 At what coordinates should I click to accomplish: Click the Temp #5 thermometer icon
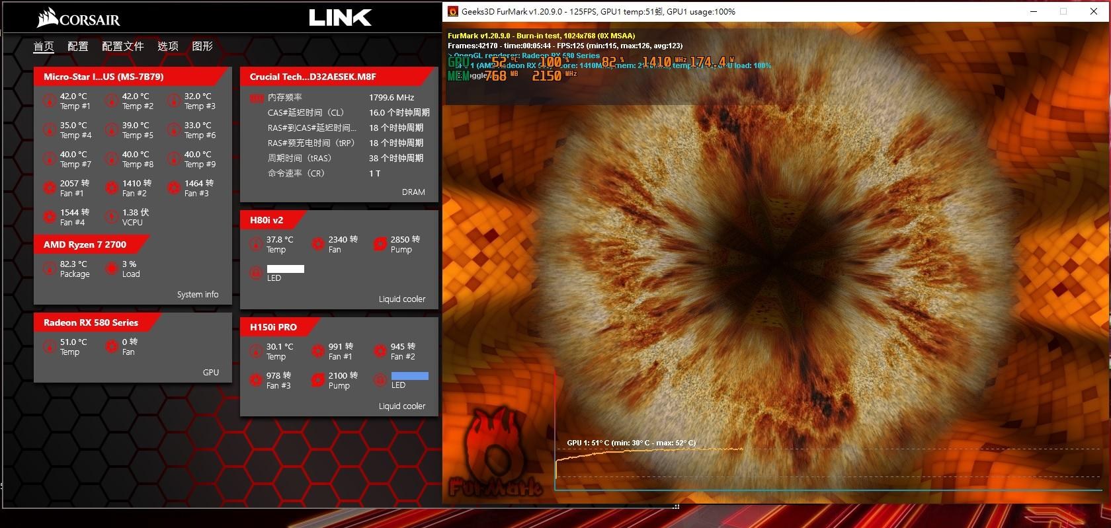tap(111, 130)
